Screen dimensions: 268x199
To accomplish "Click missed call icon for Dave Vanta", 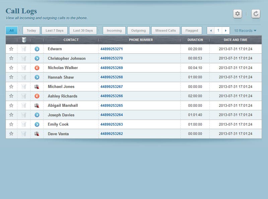I will [x=37, y=134].
